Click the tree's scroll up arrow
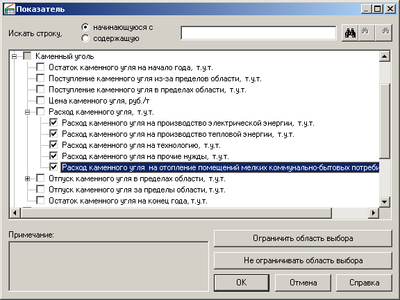The image size is (400, 300). (x=385, y=56)
